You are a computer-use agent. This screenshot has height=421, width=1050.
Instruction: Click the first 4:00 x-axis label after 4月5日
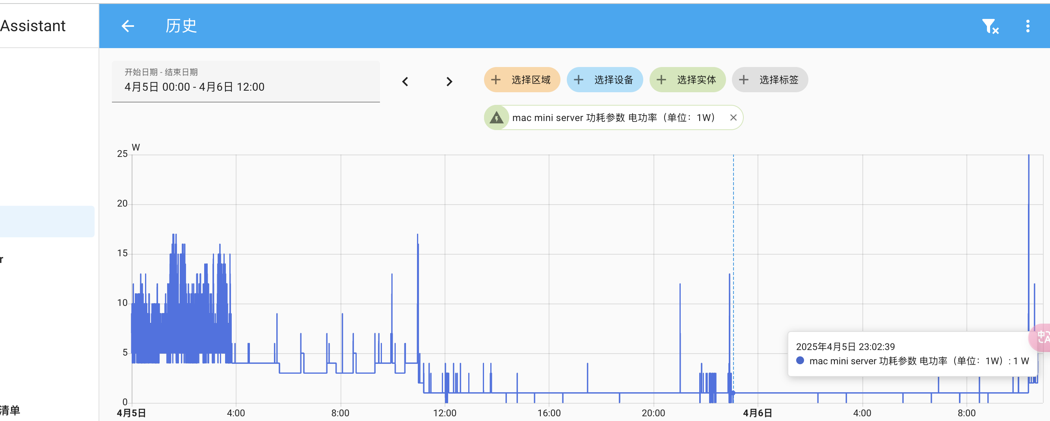236,413
